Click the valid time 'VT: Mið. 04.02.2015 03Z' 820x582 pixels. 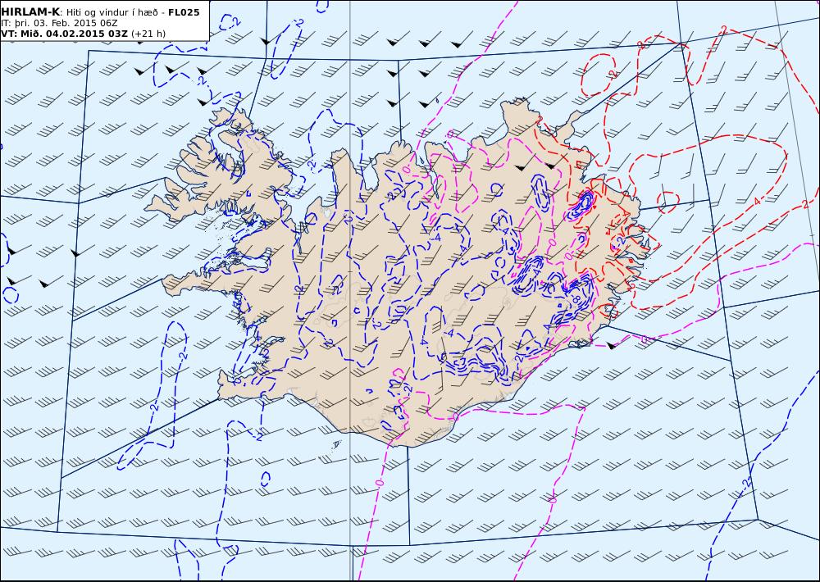(64, 34)
